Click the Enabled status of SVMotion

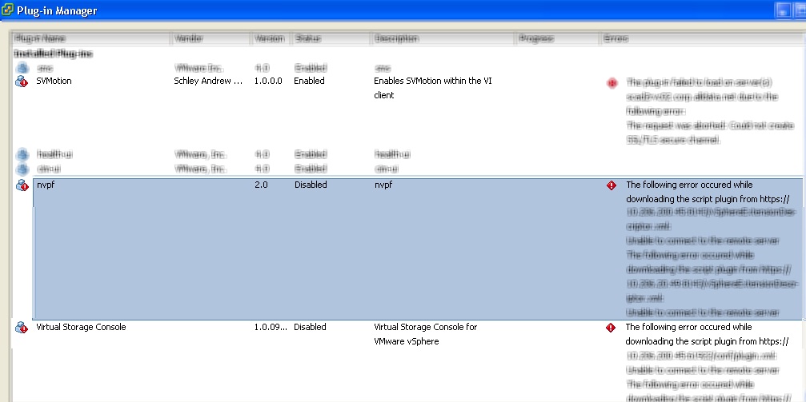coord(309,82)
